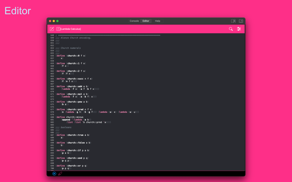Switch to the Console tab

click(134, 21)
